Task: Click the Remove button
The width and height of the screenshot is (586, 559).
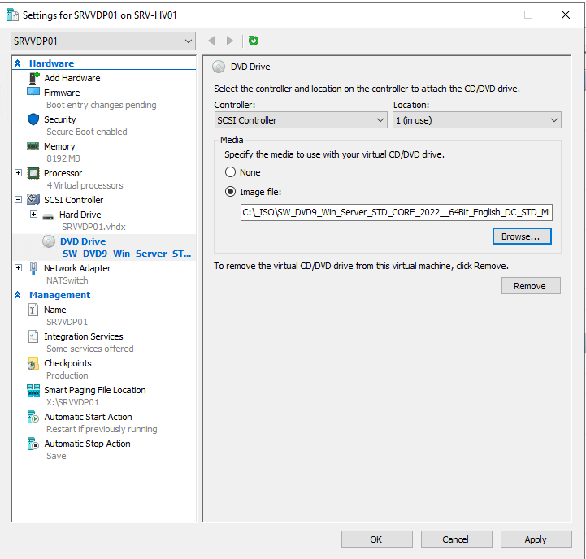Action: 530,286
